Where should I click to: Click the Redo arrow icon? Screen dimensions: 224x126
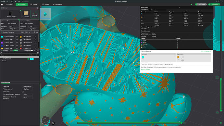pos(19,1)
